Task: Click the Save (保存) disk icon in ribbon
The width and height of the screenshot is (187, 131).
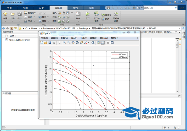Action: click(20, 14)
